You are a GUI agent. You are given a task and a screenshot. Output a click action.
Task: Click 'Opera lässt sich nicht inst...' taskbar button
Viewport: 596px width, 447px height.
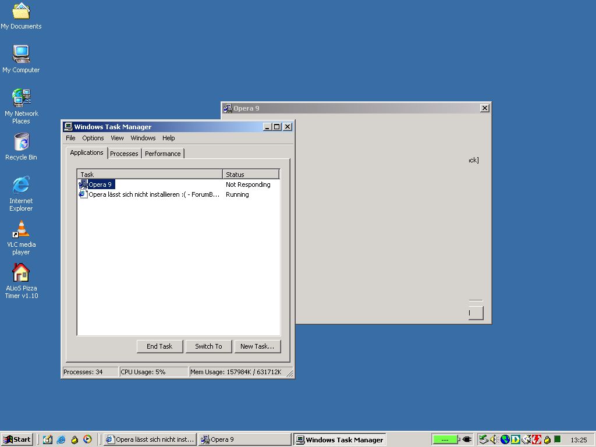[150, 439]
